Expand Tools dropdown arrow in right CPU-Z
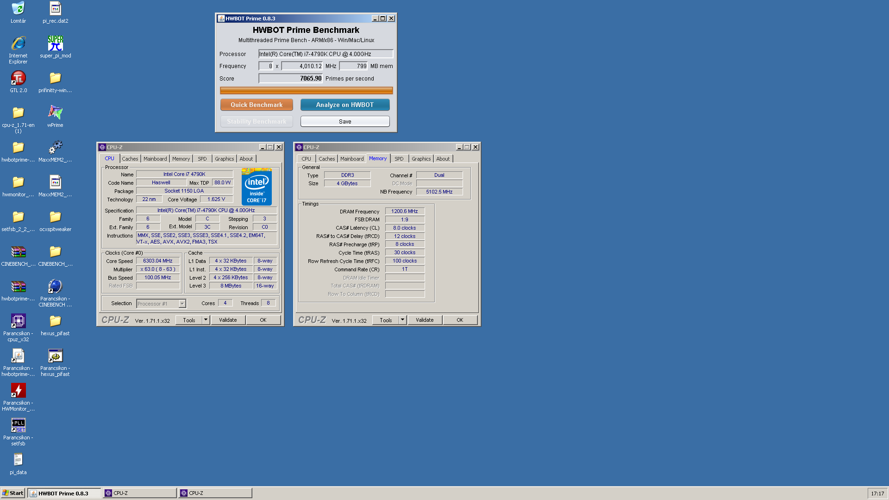Viewport: 889px width, 500px height. (403, 320)
